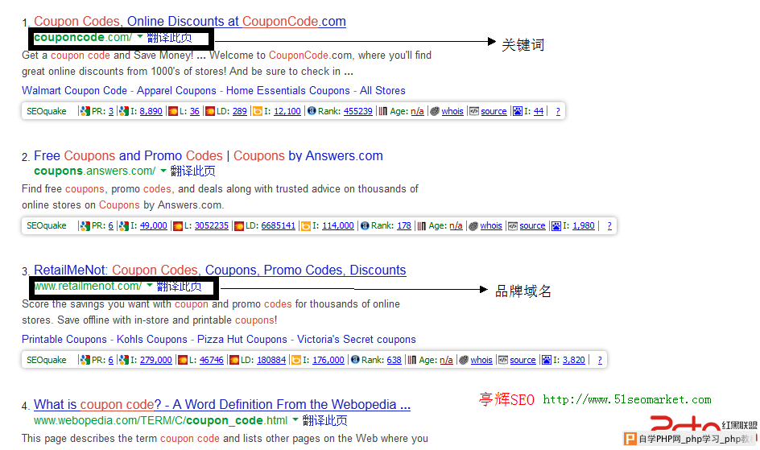
Task: Click 翻译此页 link beside www.retailmenot.com
Action: coord(179,287)
